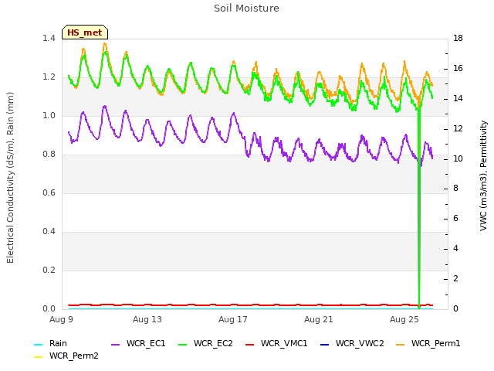Click the Soil Moisture chart title
Image resolution: width=494 pixels, height=371 pixels.
[x=247, y=9]
